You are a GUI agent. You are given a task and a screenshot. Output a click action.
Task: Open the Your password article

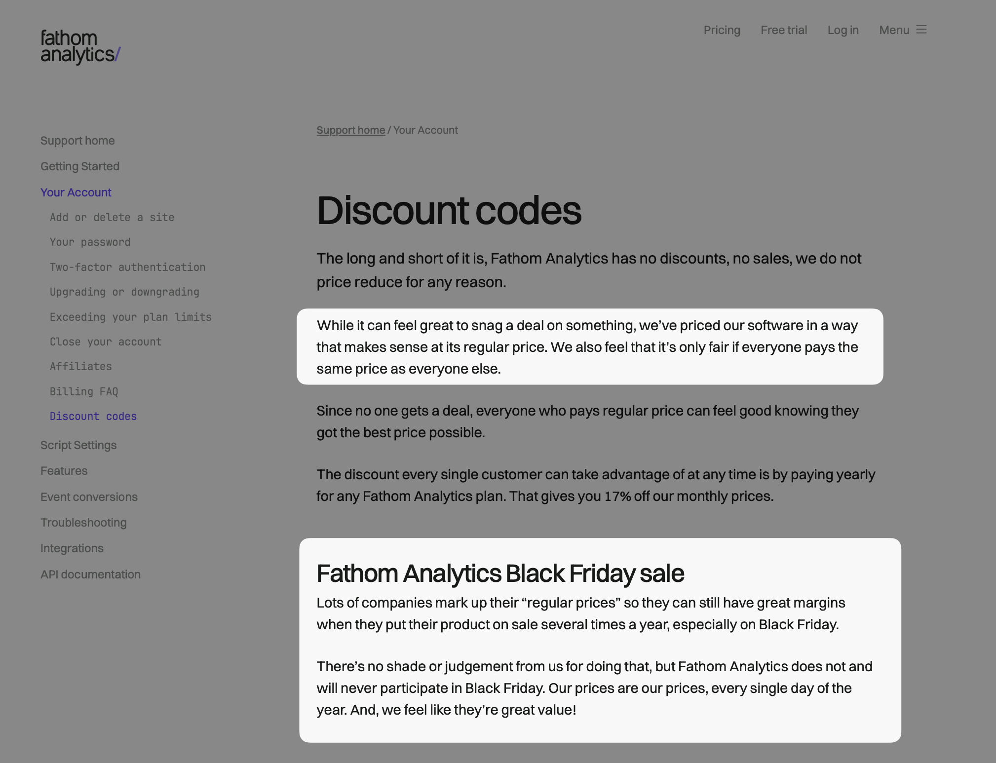coord(90,242)
